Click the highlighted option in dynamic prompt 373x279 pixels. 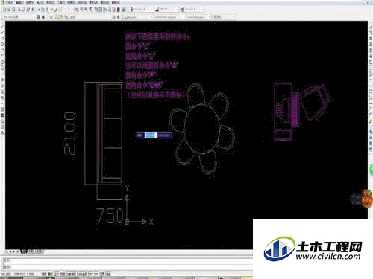tap(151, 135)
